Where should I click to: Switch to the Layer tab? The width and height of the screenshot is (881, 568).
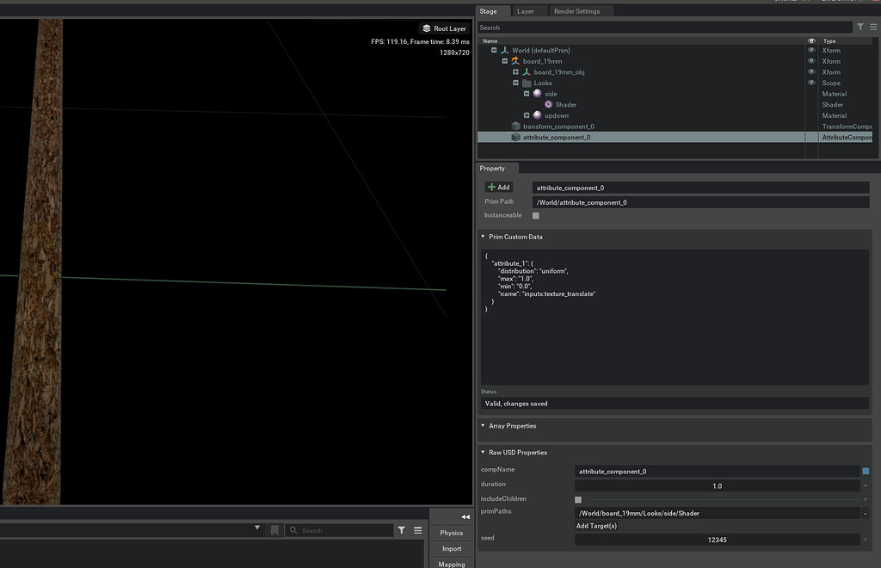tap(525, 11)
